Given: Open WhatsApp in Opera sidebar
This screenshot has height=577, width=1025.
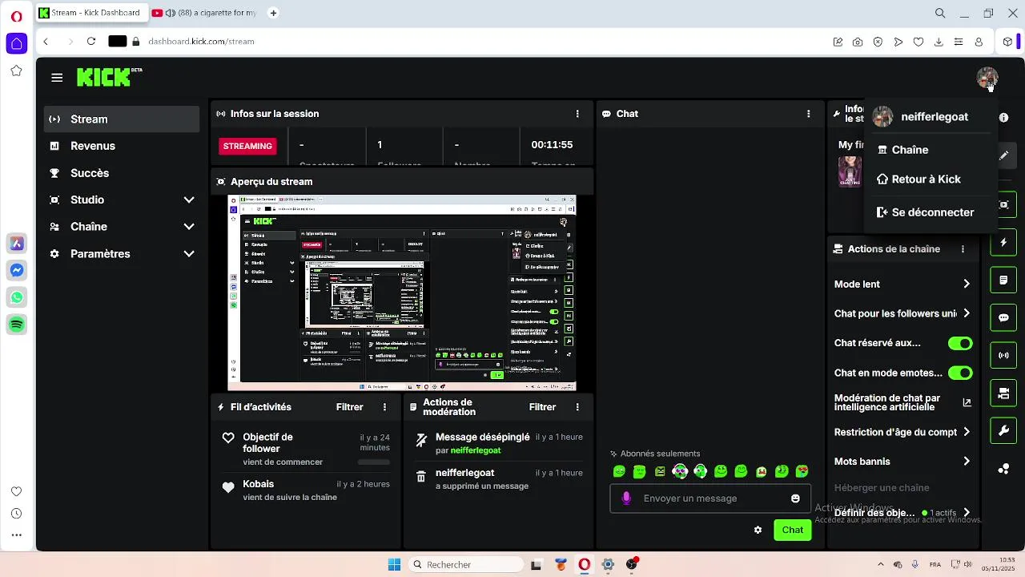Looking at the screenshot, I should point(16,297).
